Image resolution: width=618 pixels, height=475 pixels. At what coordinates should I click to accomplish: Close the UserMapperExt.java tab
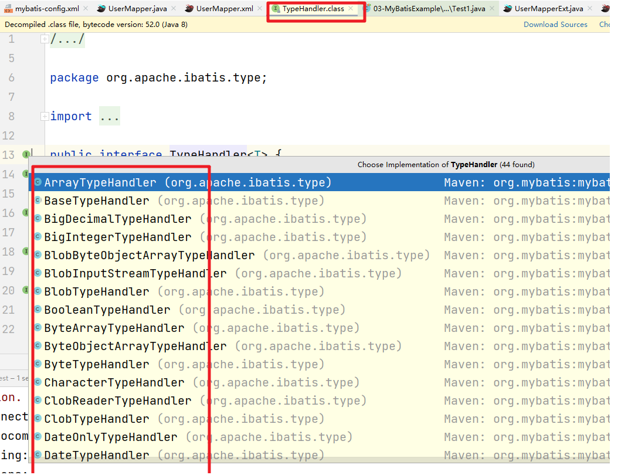590,8
